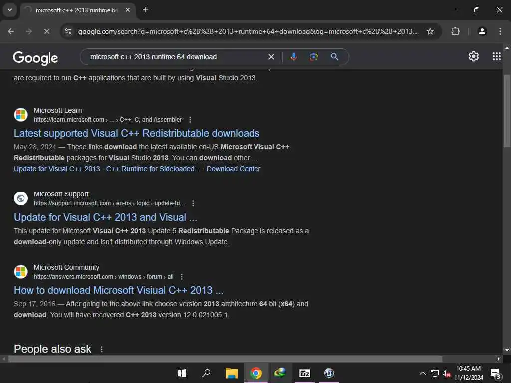
Task: Open Update for Visual C++ 2013 sitelink
Action: (57, 169)
